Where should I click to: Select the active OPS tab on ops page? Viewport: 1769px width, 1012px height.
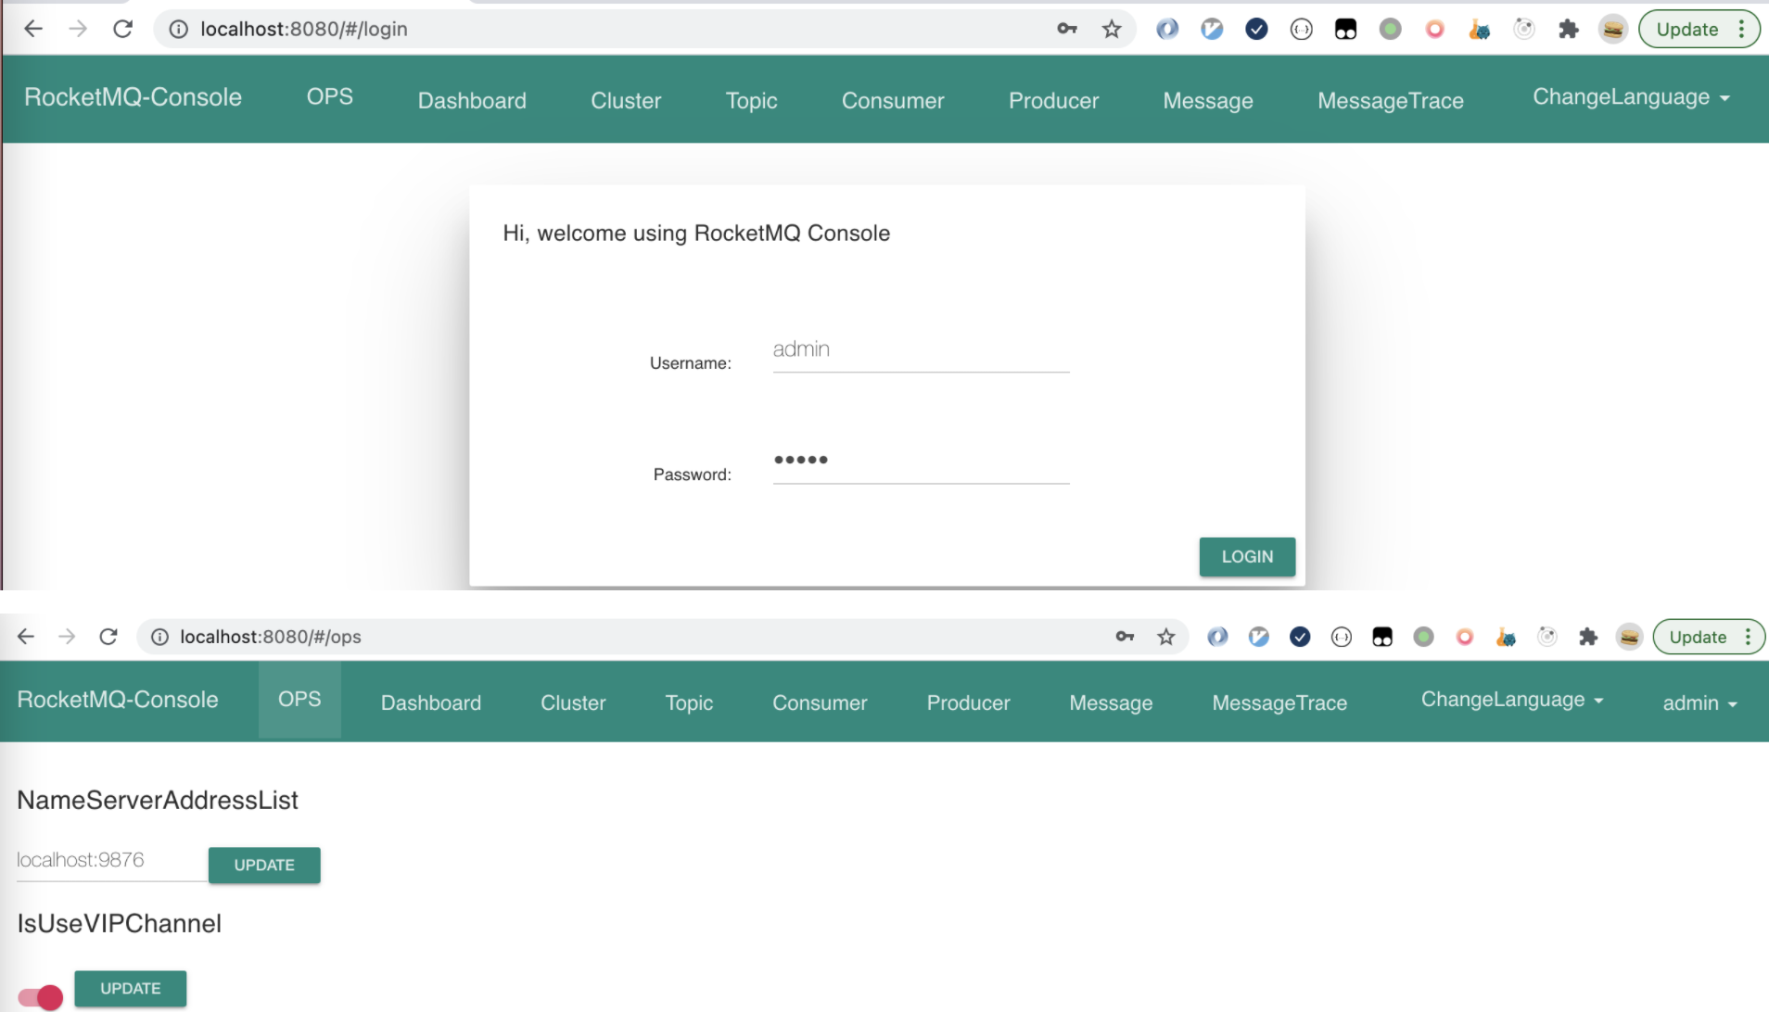click(299, 700)
